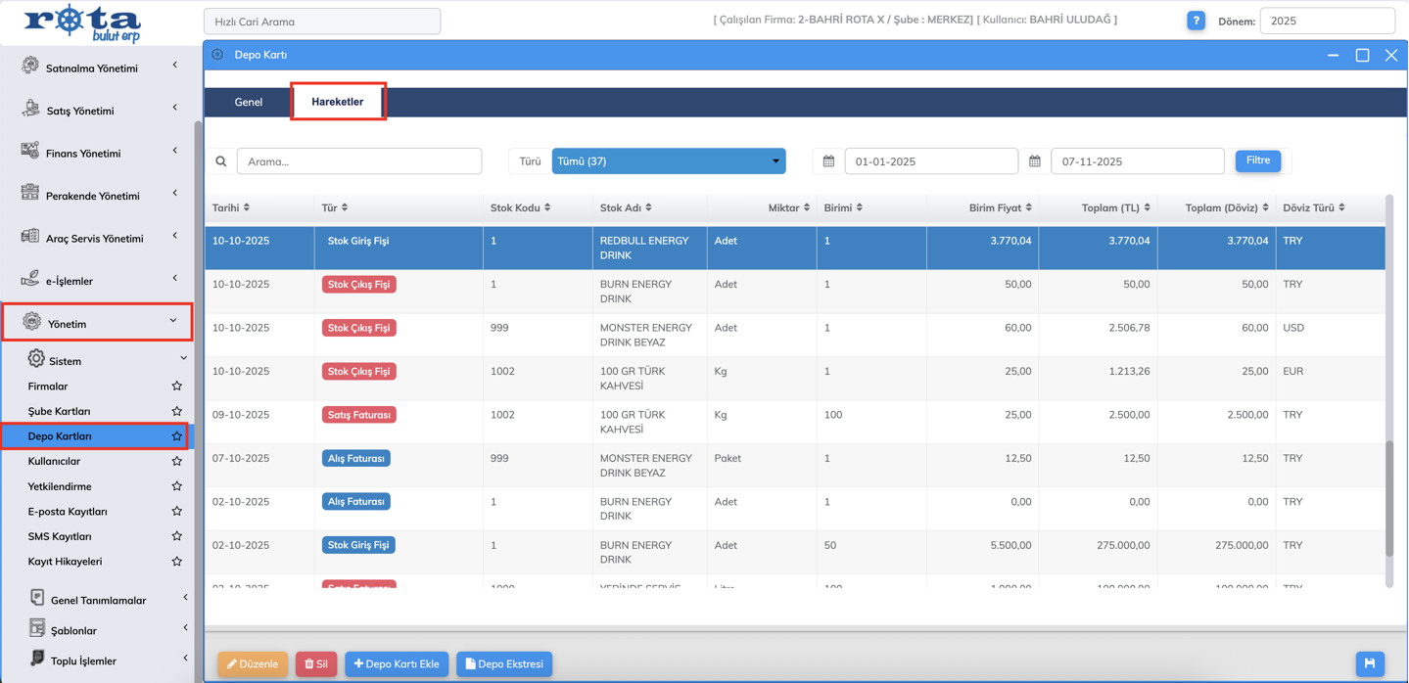
Task: Switch to the Genel tab
Action: pos(249,102)
